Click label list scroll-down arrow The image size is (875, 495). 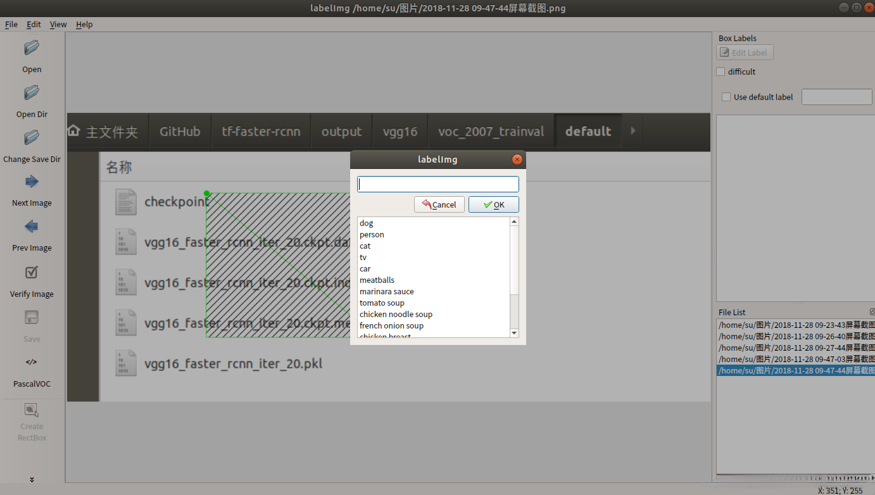[514, 333]
